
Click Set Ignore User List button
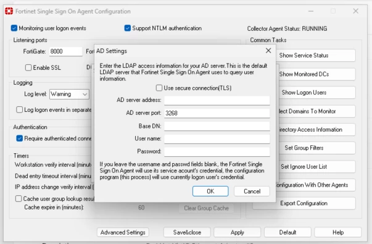316,167
